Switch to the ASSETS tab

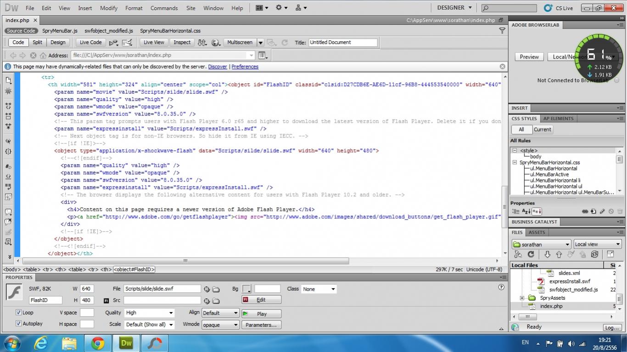[537, 232]
